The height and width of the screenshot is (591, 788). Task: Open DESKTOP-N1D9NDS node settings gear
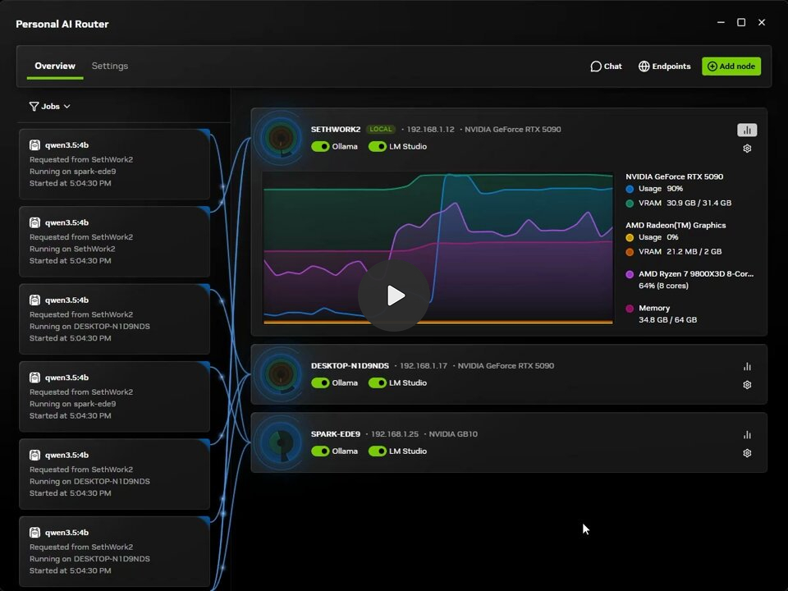(747, 385)
